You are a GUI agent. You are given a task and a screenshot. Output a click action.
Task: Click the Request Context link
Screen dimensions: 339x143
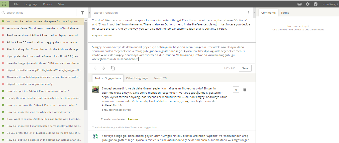(102, 35)
